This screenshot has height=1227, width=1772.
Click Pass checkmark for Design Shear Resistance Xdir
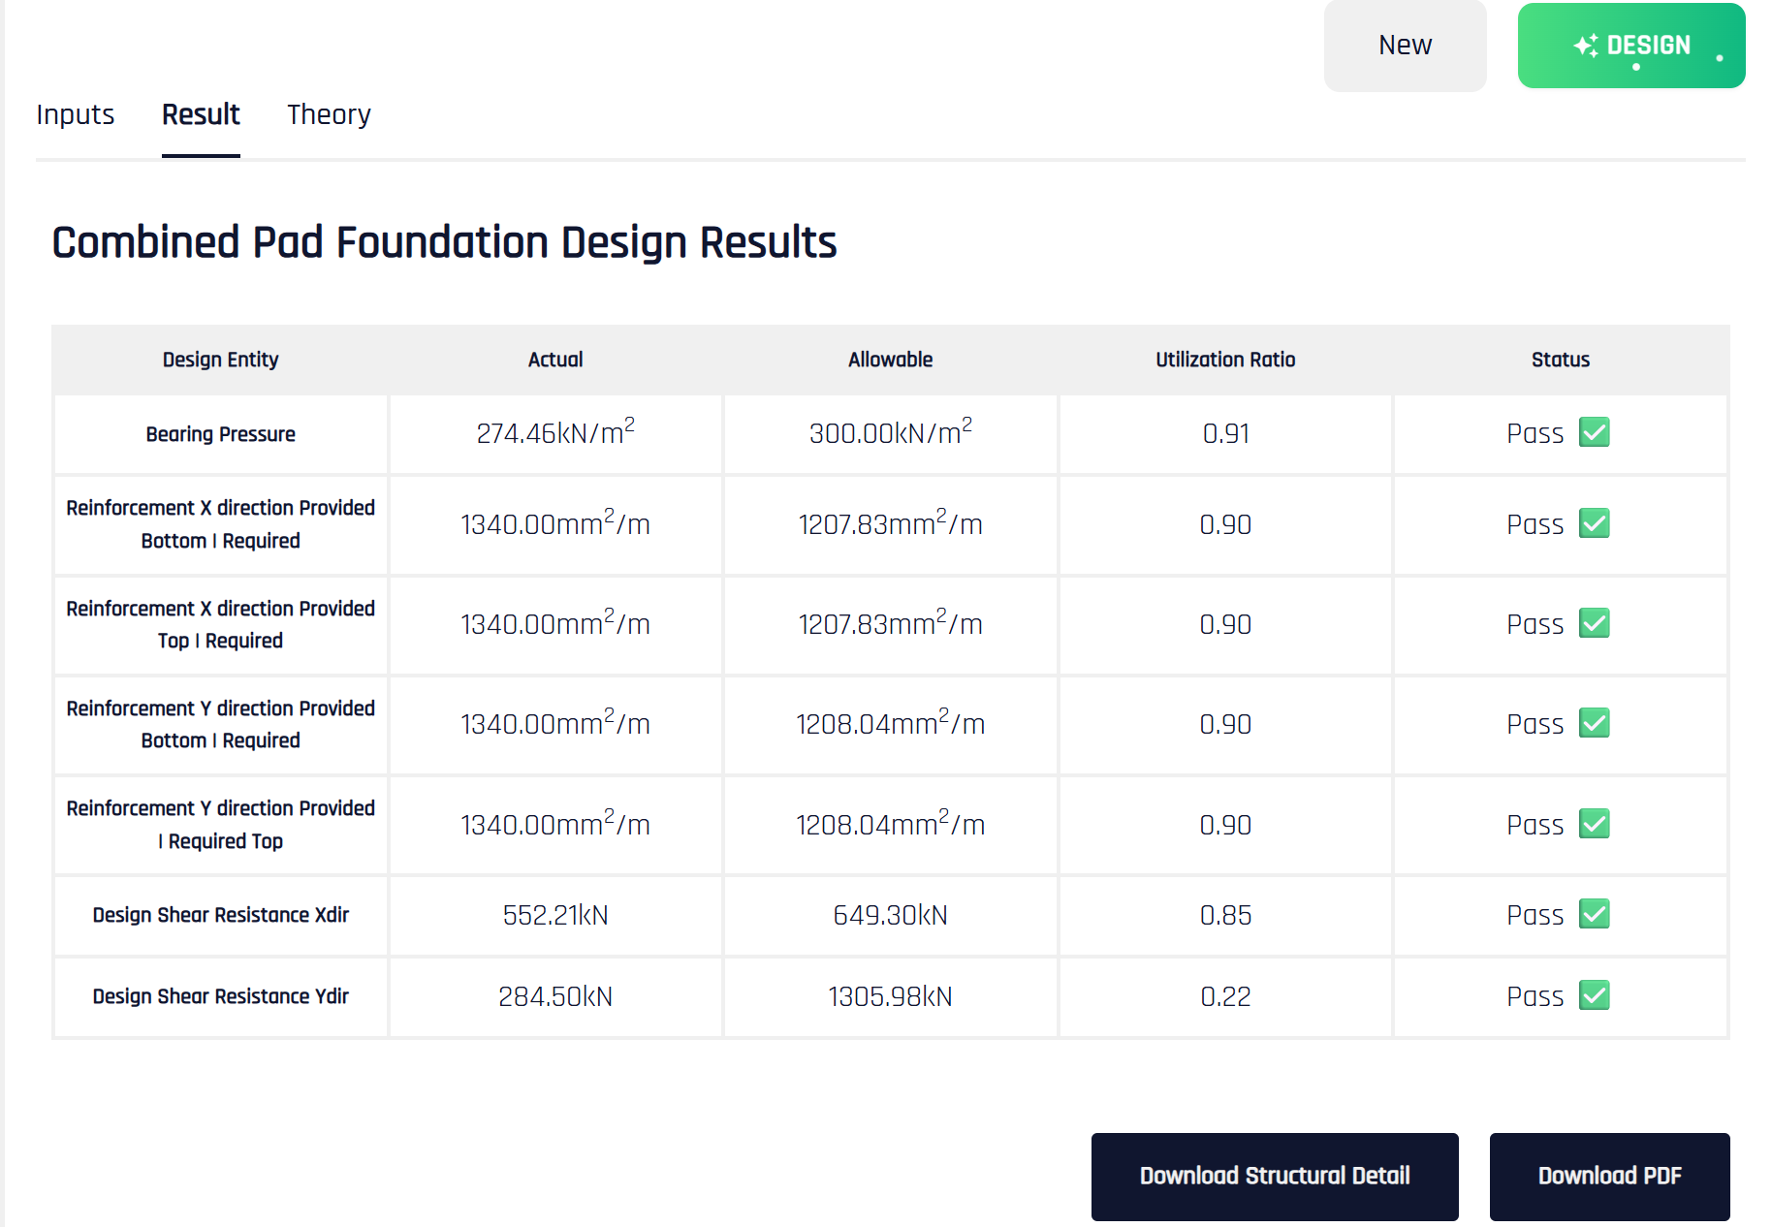pyautogui.click(x=1594, y=914)
